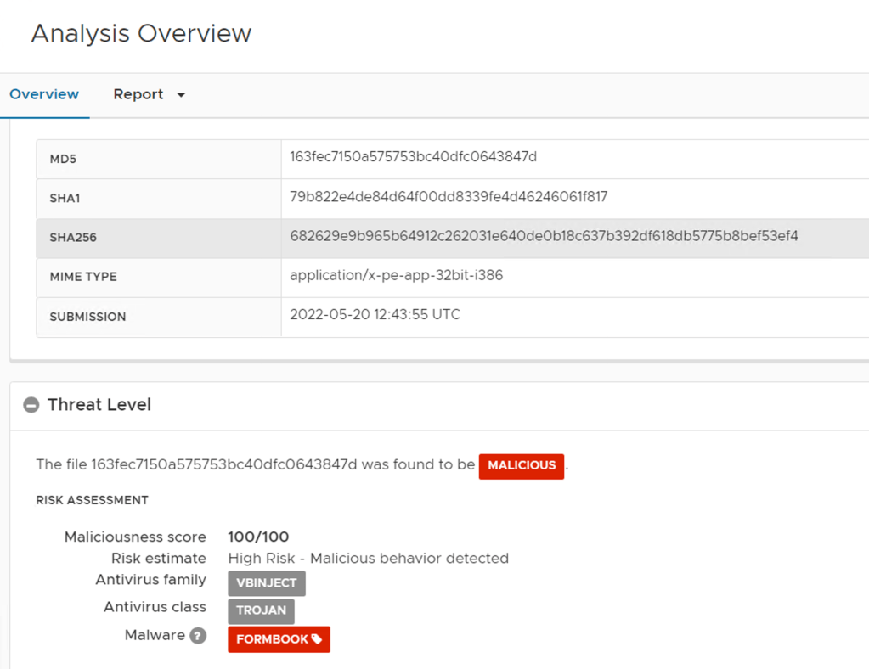Click the submission timestamp 2022-05-20
This screenshot has height=669, width=869.
point(375,315)
